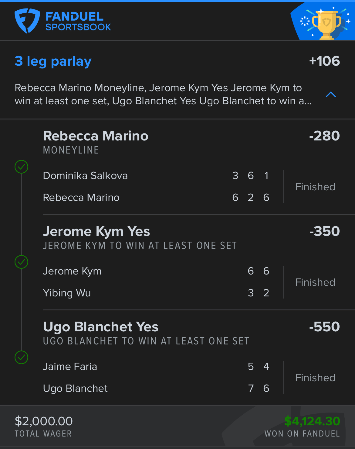Open the Ugo Blanchet Yes leg
The height and width of the screenshot is (449, 355).
coord(101,327)
